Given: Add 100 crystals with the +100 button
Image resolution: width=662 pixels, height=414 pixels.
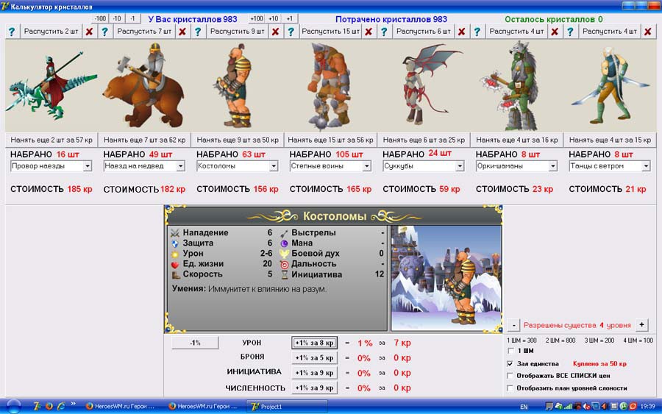Looking at the screenshot, I should coord(257,18).
